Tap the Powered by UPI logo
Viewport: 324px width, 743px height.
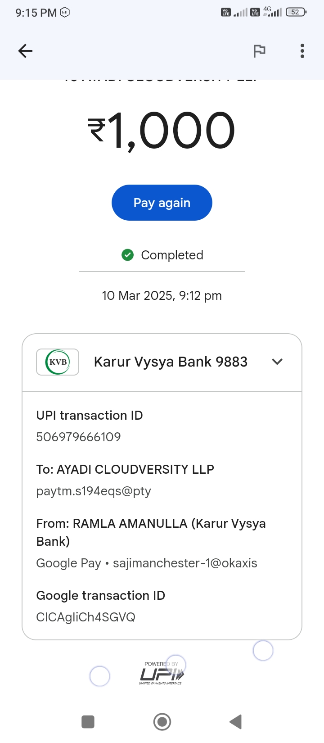pos(161,674)
